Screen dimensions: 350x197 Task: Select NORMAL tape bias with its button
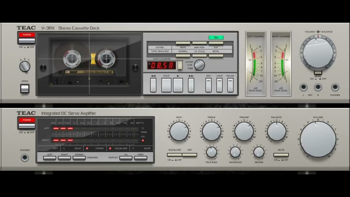tap(183, 56)
